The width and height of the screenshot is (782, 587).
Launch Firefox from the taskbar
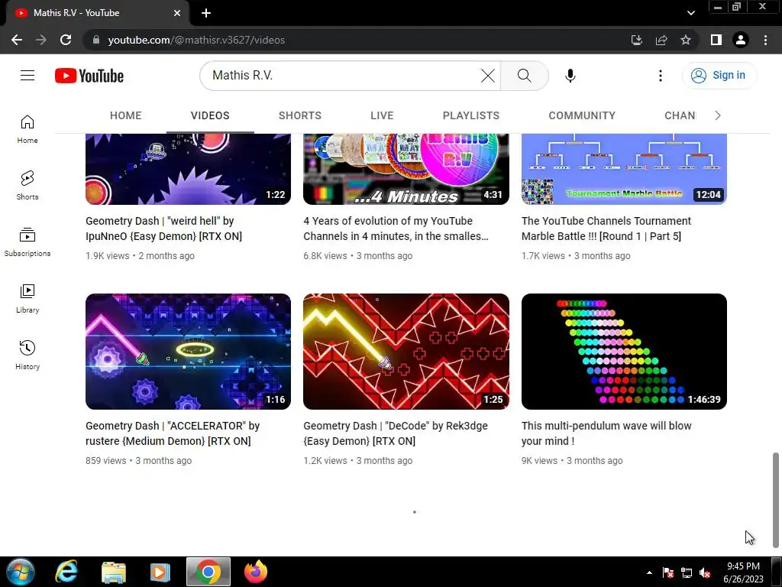[x=255, y=572]
